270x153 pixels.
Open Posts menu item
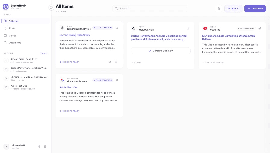point(26,28)
